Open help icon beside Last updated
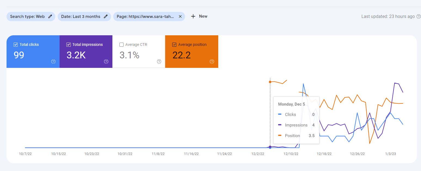The image size is (421, 171). click(419, 17)
